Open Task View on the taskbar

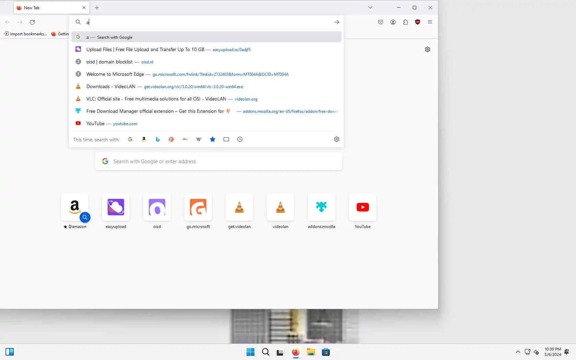280,352
